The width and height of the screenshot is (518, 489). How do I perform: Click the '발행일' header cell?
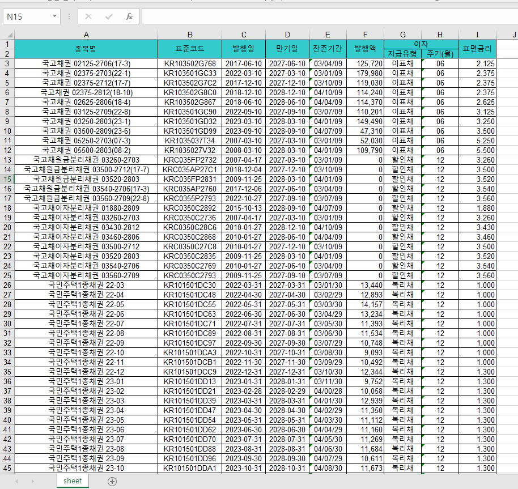244,49
